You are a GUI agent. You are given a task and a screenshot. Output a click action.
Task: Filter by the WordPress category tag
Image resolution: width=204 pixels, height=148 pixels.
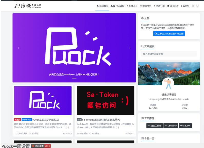(27, 120)
